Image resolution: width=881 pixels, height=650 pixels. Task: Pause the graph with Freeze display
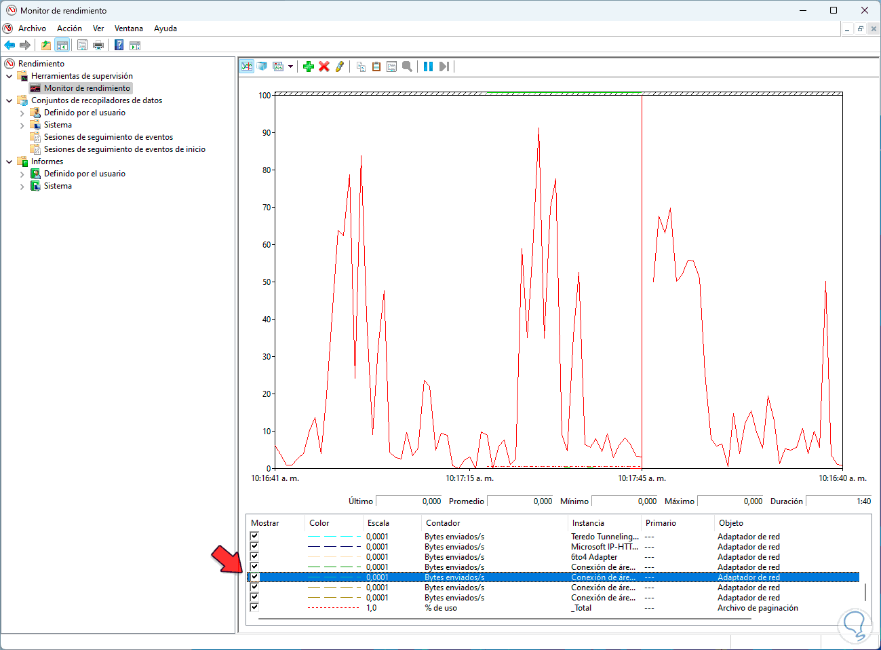[x=428, y=66]
